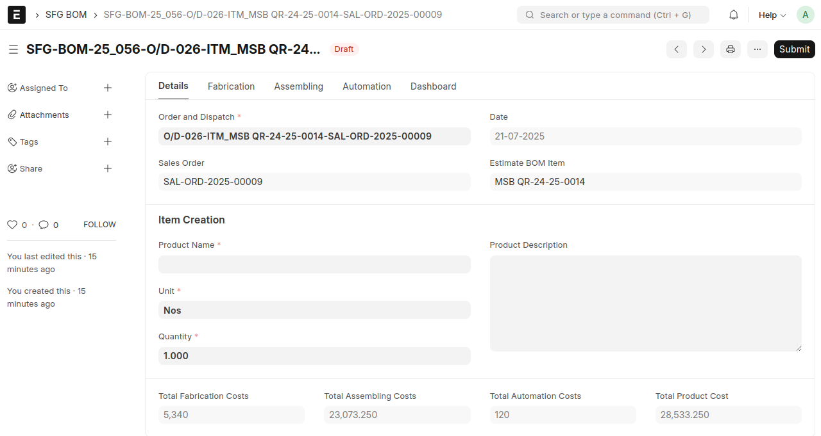Click FOLLOW to follow this document
This screenshot has width=821, height=436.
(x=99, y=225)
